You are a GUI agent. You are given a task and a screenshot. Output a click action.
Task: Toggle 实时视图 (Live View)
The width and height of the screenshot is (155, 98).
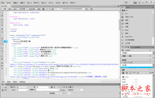pos(22,9)
